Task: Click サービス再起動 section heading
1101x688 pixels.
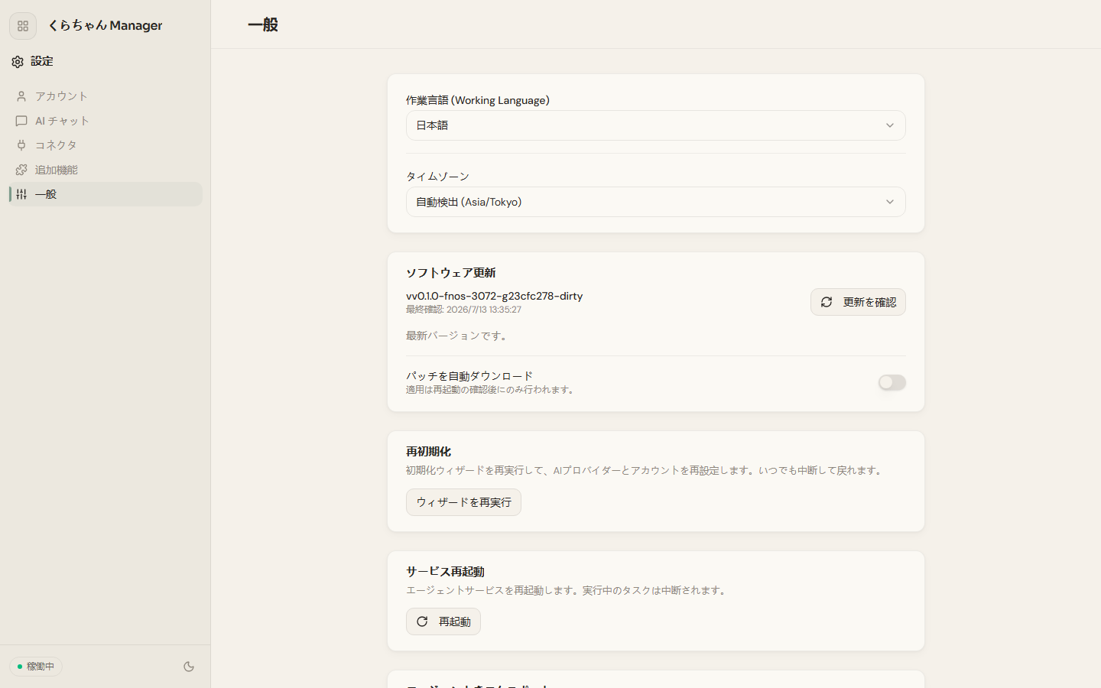Action: [445, 572]
